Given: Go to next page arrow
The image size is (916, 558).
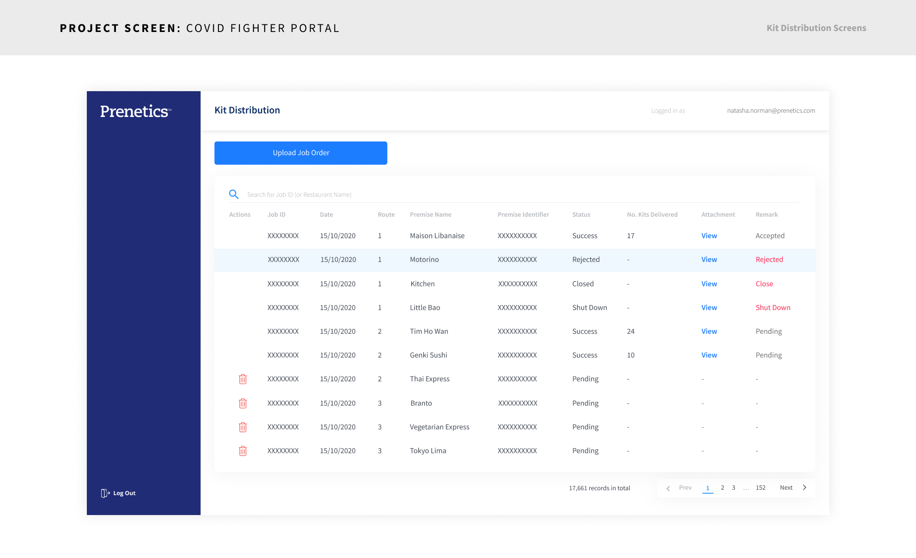Looking at the screenshot, I should [x=804, y=487].
